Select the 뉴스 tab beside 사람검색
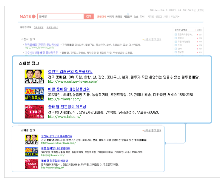This screenshot has height=182, width=223. [x=136, y=17]
